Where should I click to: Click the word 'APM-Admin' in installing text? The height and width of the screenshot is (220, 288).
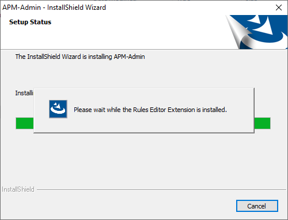click(x=129, y=57)
